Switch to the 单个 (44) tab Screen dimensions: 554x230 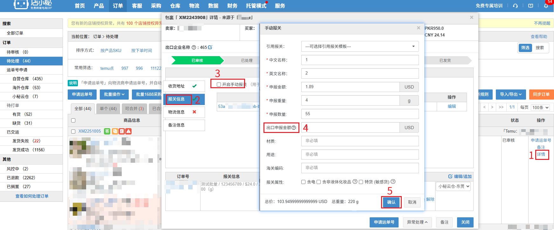coord(108,108)
